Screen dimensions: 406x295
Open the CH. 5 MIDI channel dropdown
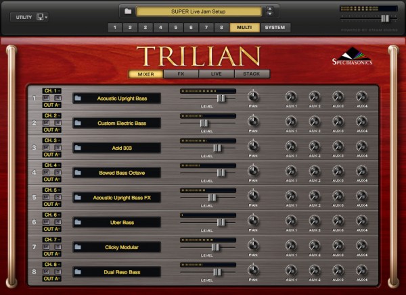point(52,190)
